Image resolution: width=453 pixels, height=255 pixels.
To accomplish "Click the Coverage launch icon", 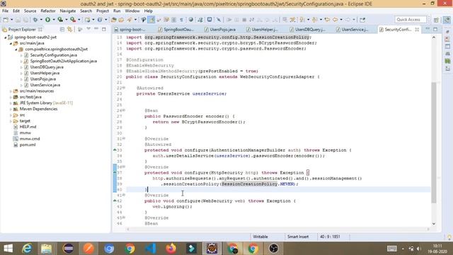I will point(60,20).
